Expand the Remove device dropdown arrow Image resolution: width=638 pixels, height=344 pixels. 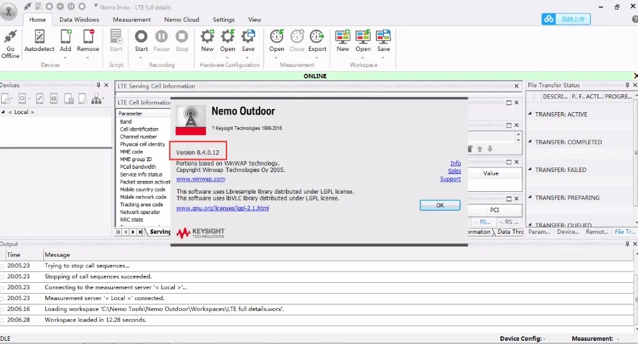pyautogui.click(x=88, y=58)
